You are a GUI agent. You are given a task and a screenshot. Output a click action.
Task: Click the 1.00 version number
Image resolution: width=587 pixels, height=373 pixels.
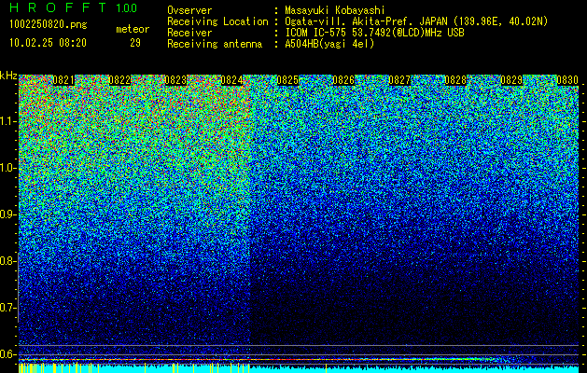127,7
